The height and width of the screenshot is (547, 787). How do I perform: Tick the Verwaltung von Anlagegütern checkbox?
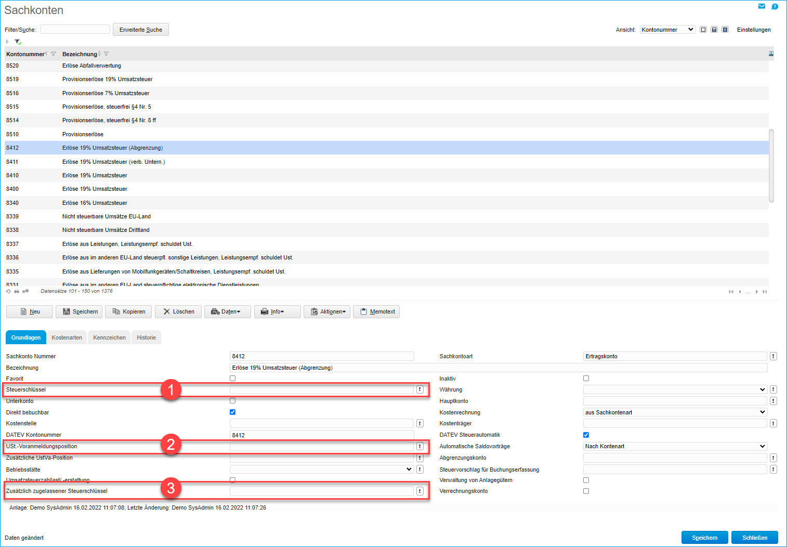point(586,480)
